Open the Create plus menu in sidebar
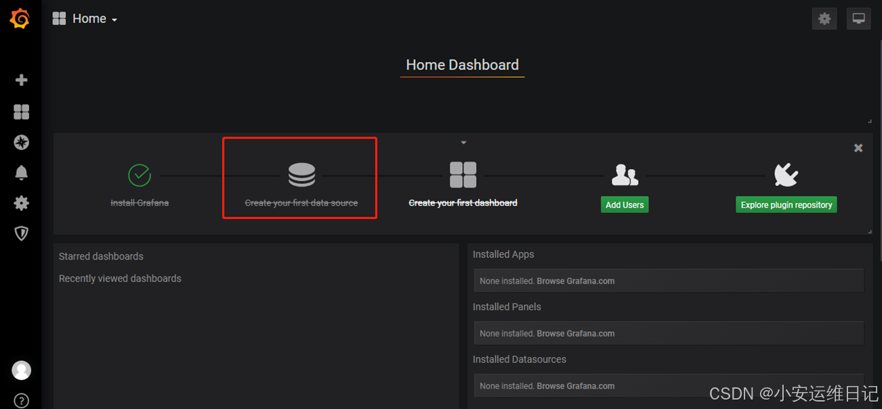 point(22,80)
